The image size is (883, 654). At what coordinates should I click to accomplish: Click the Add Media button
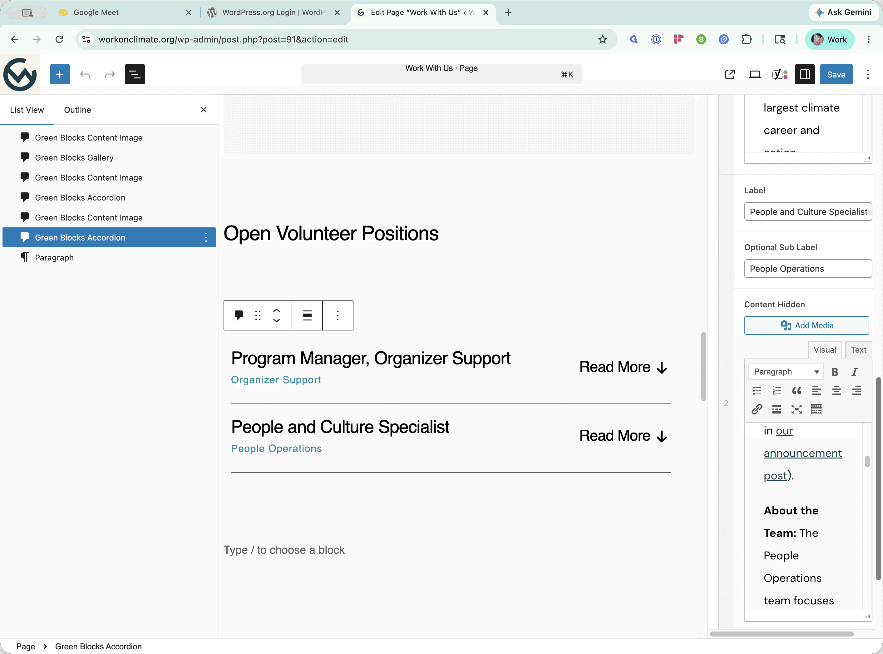coord(807,325)
